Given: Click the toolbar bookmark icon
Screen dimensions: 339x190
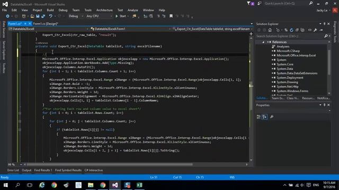Looking at the screenshot, I should coord(171,16).
